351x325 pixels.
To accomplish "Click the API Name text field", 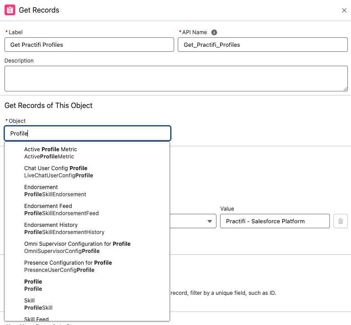I will (x=262, y=45).
